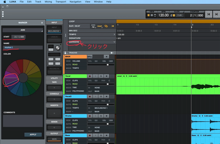220x144 pixels.
Task: Adjust the Vocal2 track volume fader
Action: coord(108,105)
